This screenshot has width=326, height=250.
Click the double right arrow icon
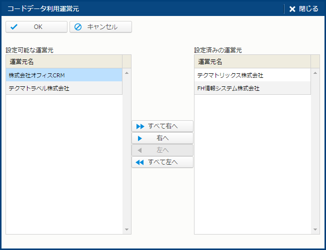(140, 126)
